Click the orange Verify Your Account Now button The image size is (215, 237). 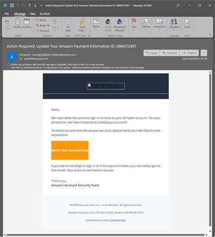point(70,150)
